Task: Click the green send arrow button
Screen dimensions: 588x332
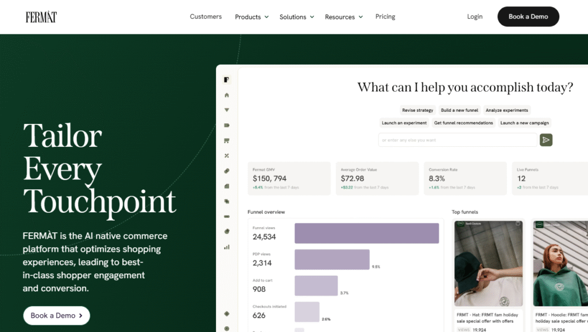Action: 546,140
